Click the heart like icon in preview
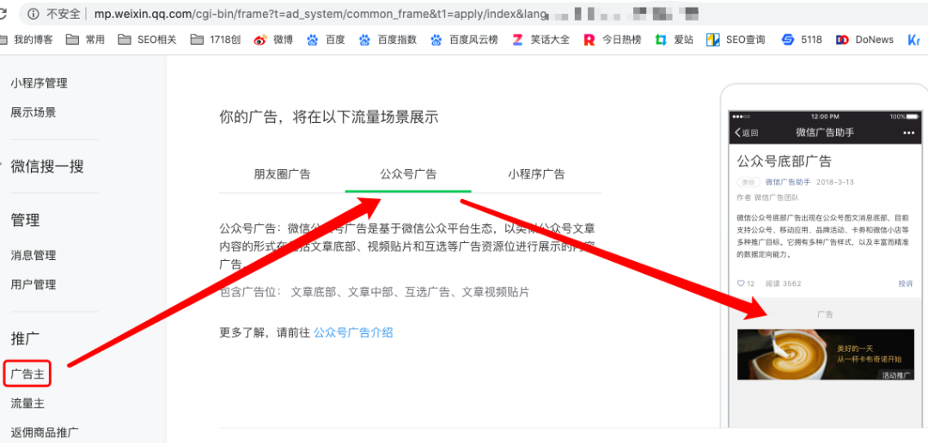This screenshot has width=928, height=443. pyautogui.click(x=741, y=284)
